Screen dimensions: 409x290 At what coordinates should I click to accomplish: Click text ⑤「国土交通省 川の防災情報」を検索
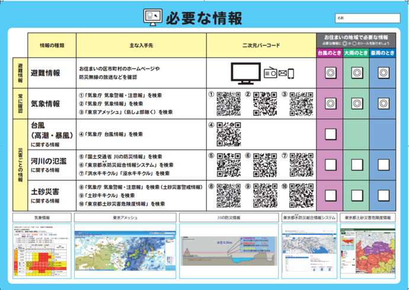[120, 157]
